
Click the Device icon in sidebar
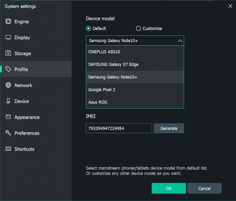pyautogui.click(x=8, y=101)
